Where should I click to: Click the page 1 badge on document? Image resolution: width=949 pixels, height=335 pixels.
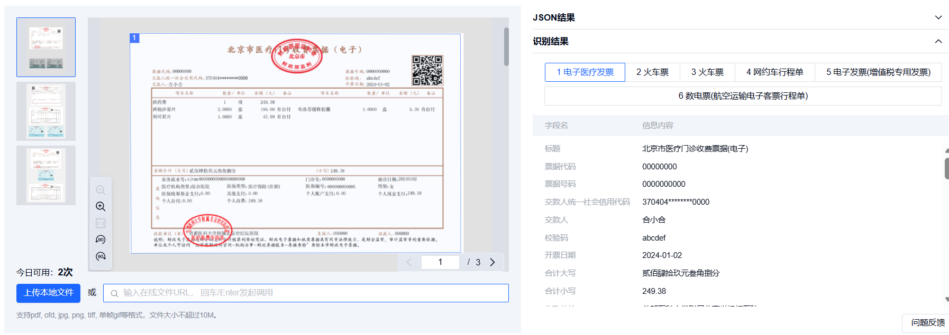[x=134, y=38]
